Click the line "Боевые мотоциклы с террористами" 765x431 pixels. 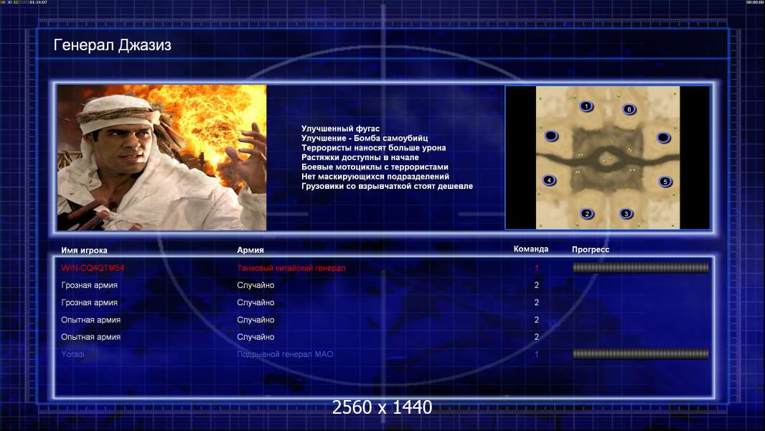click(x=375, y=167)
